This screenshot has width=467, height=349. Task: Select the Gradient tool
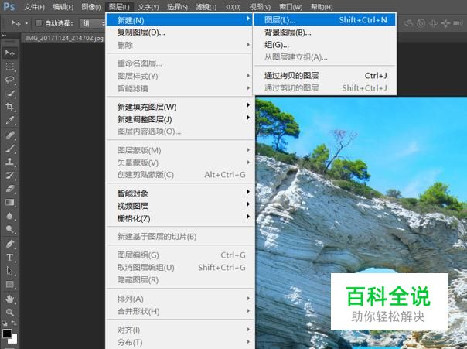[x=10, y=203]
